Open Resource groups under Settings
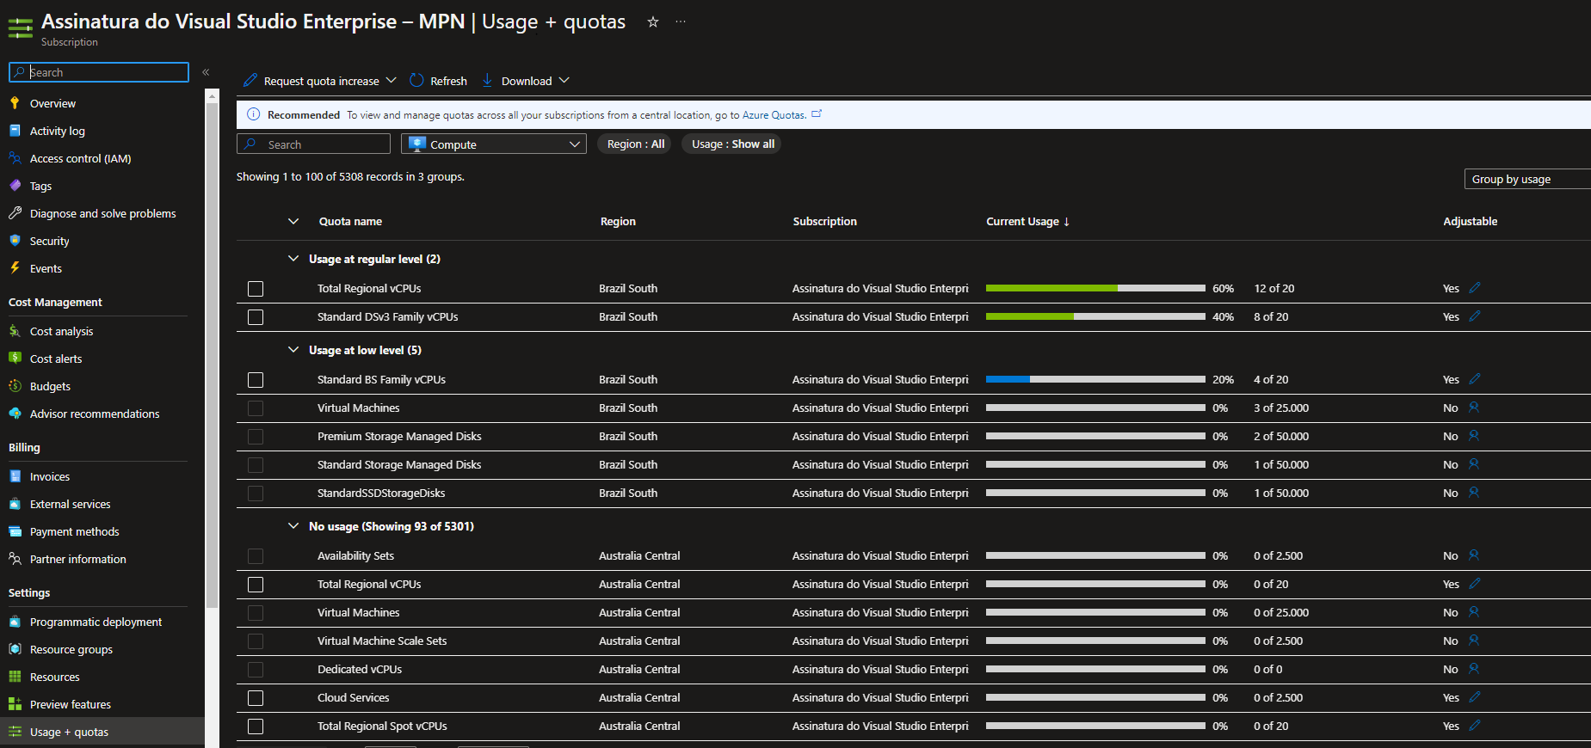Image resolution: width=1591 pixels, height=748 pixels. 71,649
